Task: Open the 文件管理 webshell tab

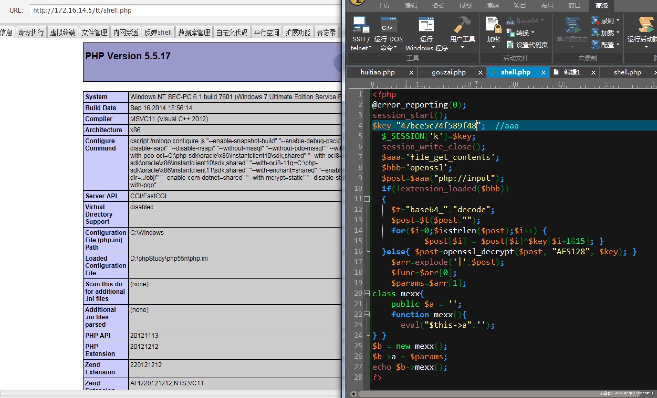Action: (x=94, y=33)
